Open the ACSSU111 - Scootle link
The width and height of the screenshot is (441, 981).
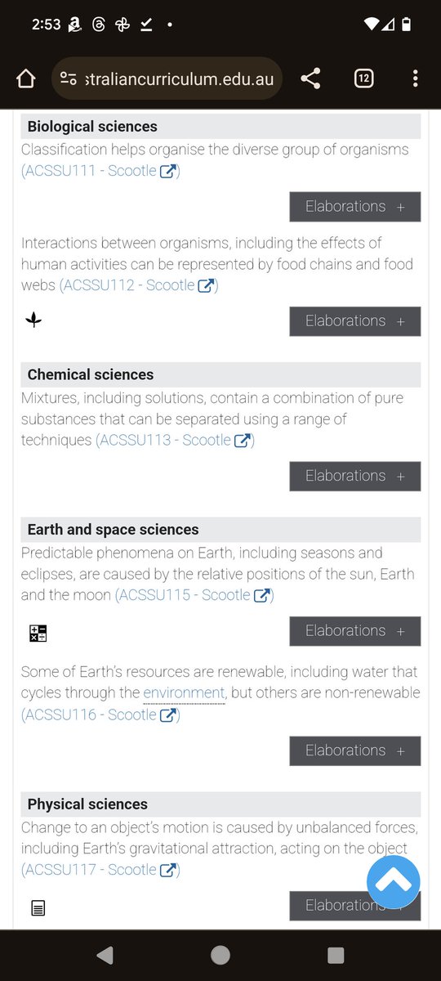(x=100, y=171)
